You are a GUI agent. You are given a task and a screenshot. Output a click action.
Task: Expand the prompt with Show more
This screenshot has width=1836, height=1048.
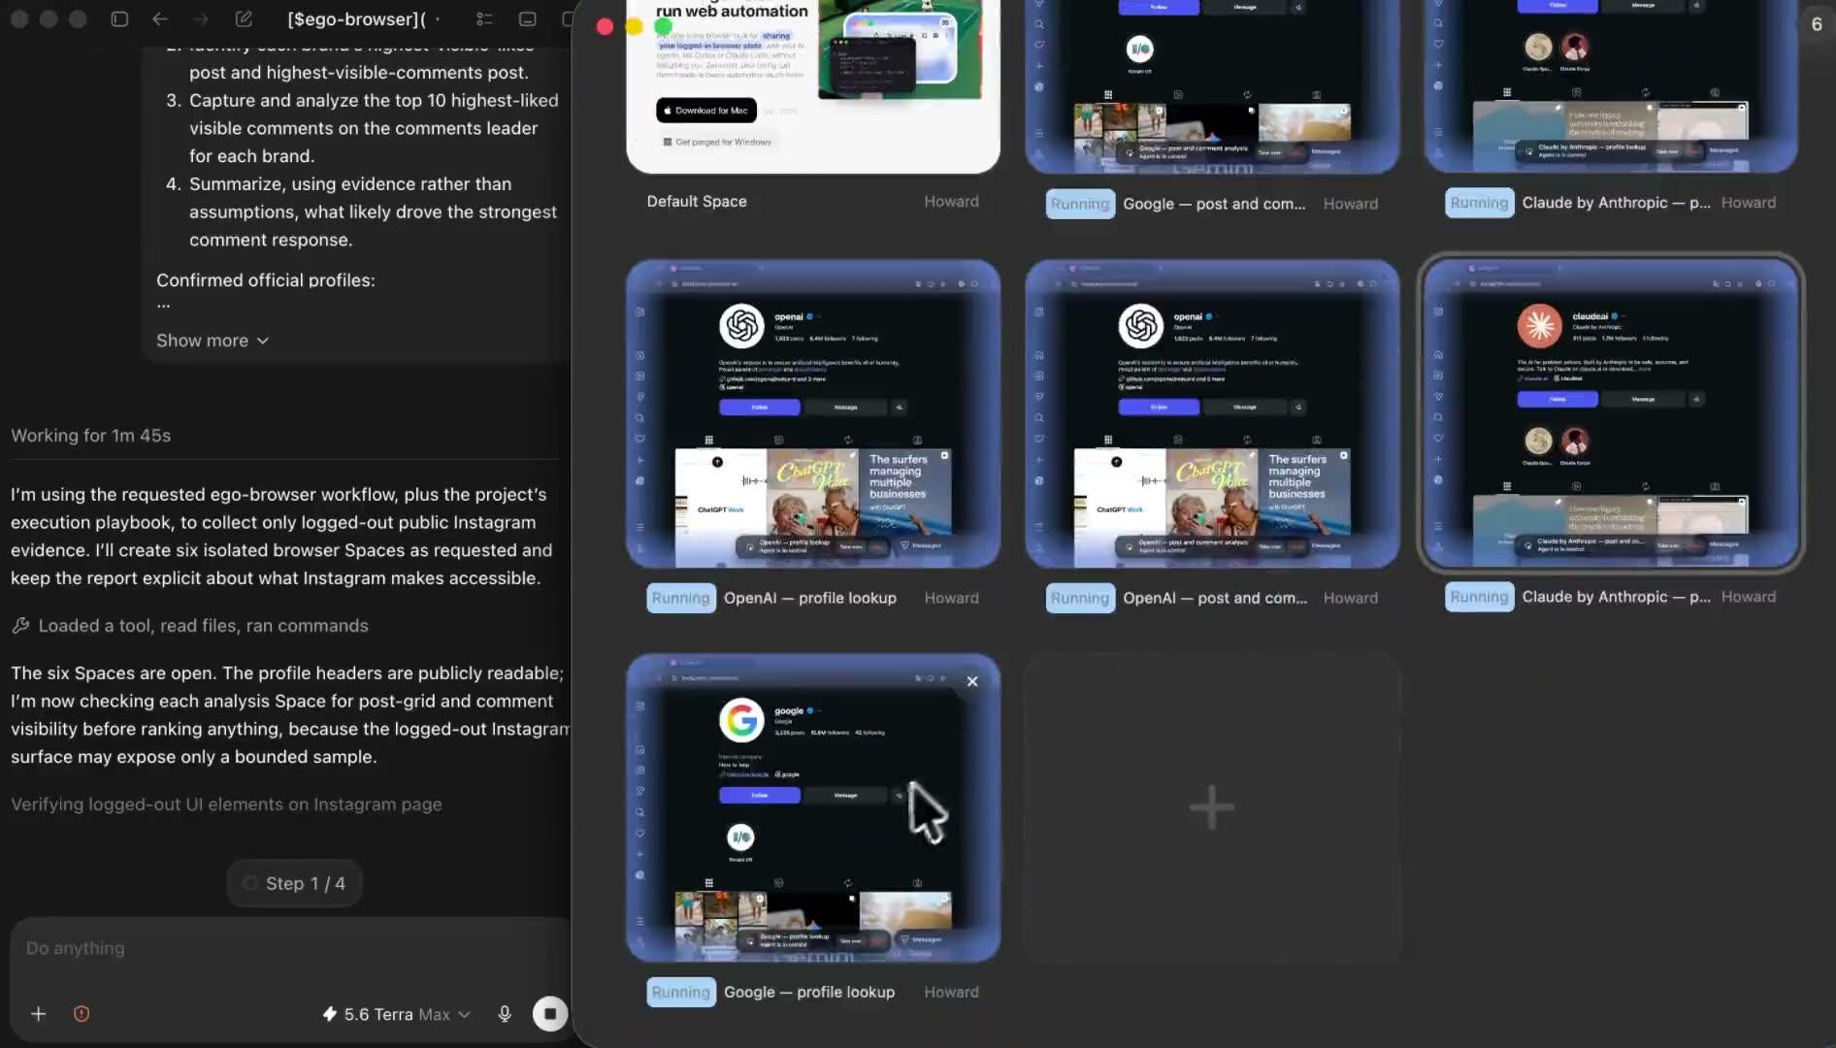pyautogui.click(x=213, y=341)
